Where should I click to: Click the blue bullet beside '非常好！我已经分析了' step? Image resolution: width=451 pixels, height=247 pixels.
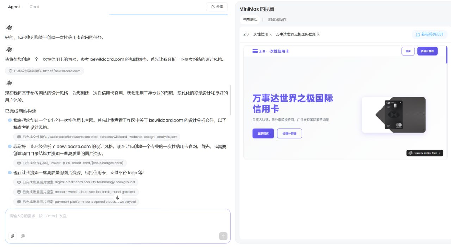(10, 146)
